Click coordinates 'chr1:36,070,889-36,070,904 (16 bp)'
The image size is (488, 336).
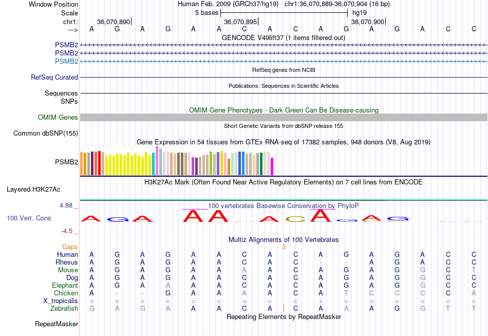pyautogui.click(x=337, y=4)
